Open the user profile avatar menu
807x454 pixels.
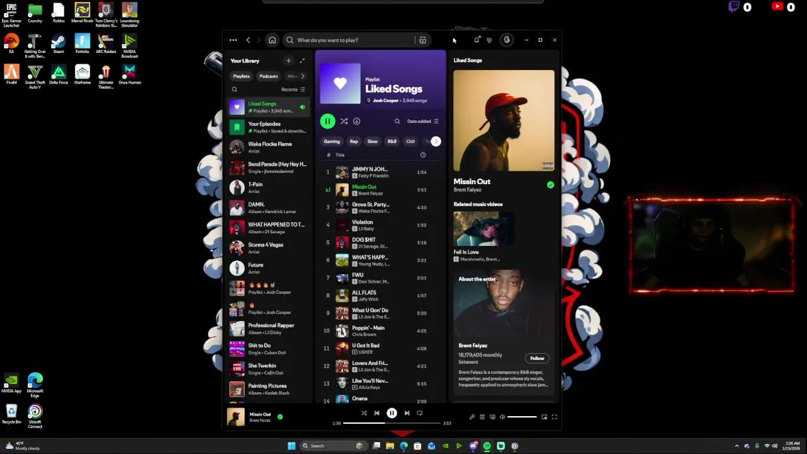tap(506, 40)
